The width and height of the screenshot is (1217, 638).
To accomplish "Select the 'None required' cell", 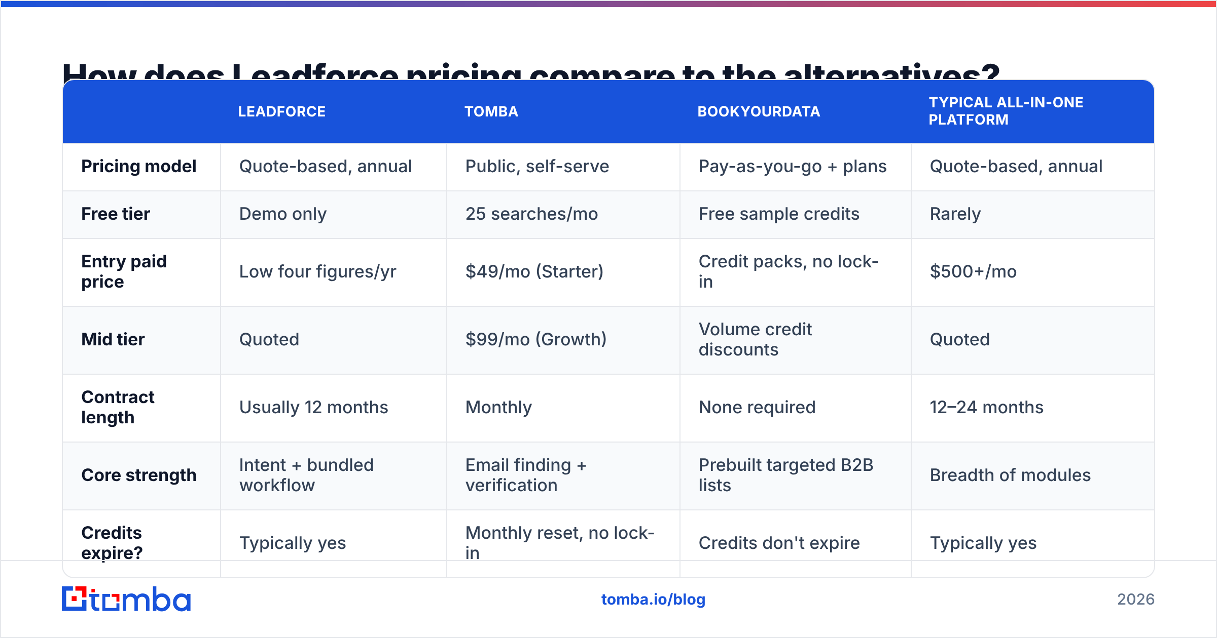I will pos(795,408).
